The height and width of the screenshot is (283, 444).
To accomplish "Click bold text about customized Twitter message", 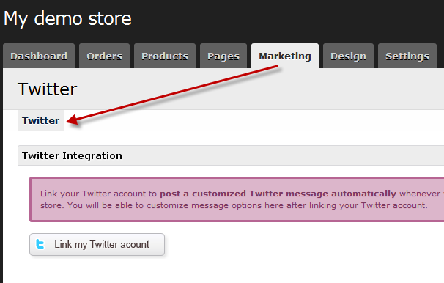I will [278, 194].
